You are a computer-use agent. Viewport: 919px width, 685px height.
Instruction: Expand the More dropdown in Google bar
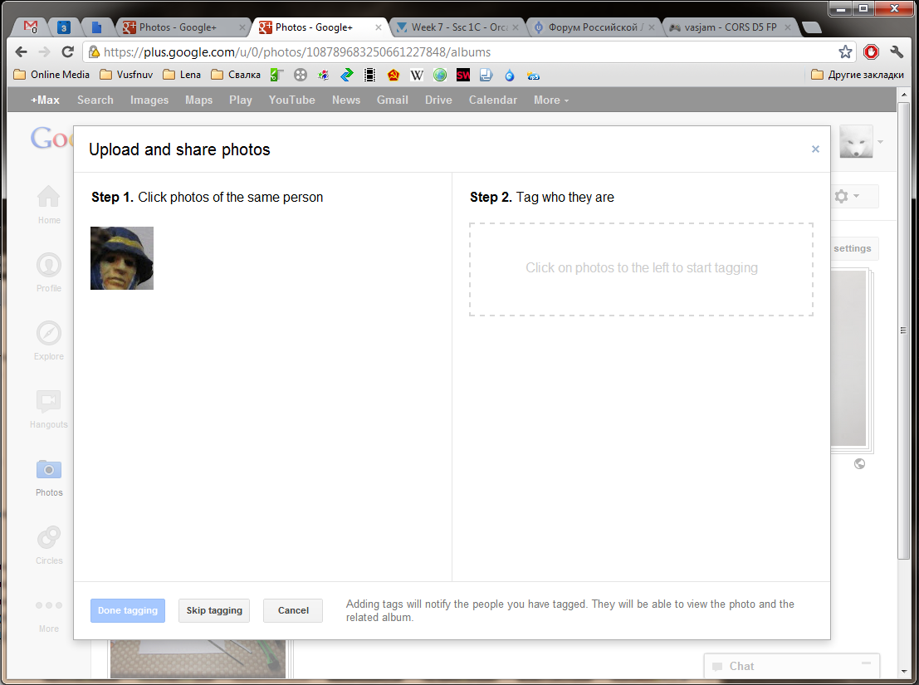click(x=551, y=100)
